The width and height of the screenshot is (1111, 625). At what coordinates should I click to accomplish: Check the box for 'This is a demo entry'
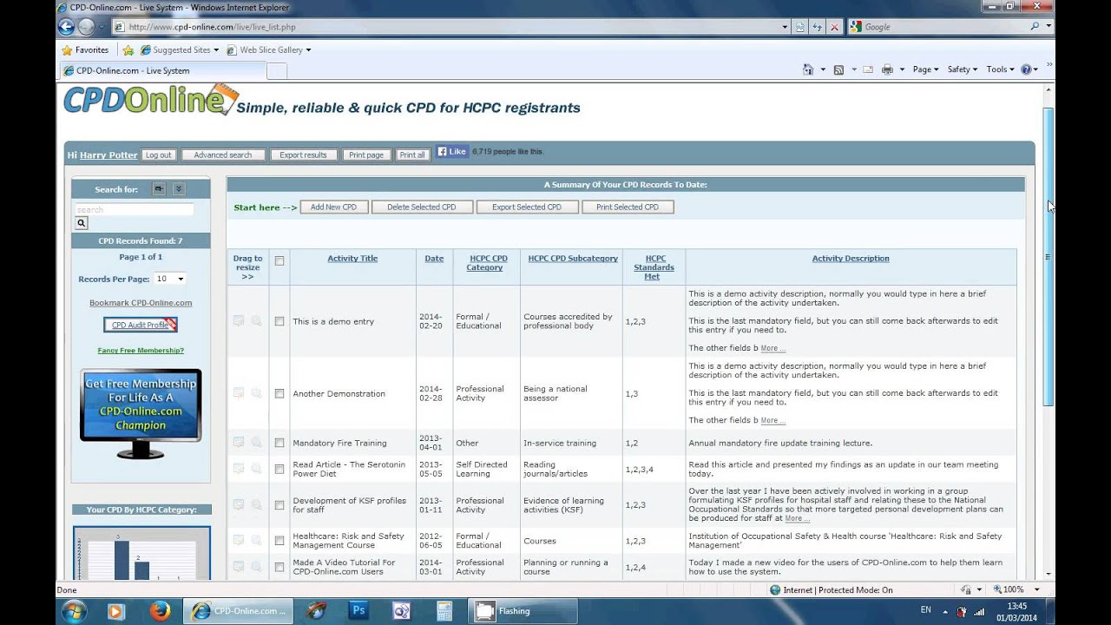(279, 321)
